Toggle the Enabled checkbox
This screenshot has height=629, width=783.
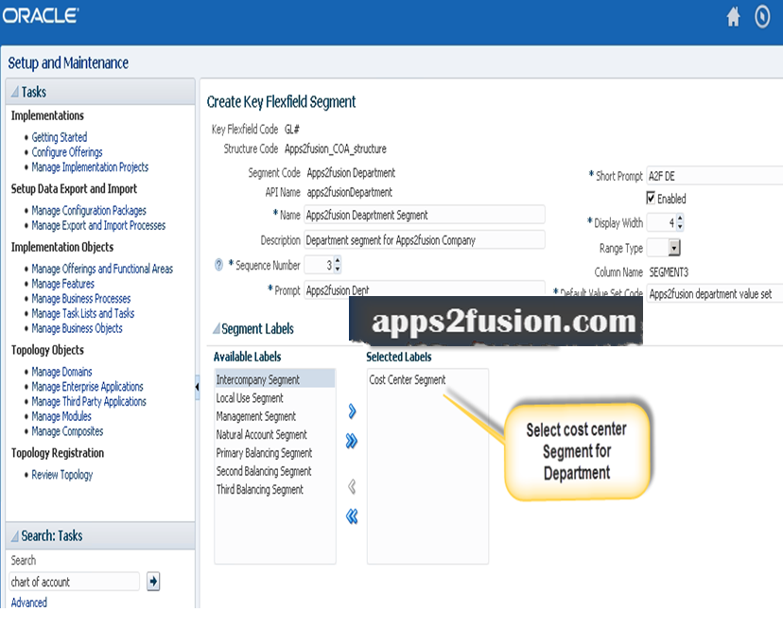click(x=651, y=198)
